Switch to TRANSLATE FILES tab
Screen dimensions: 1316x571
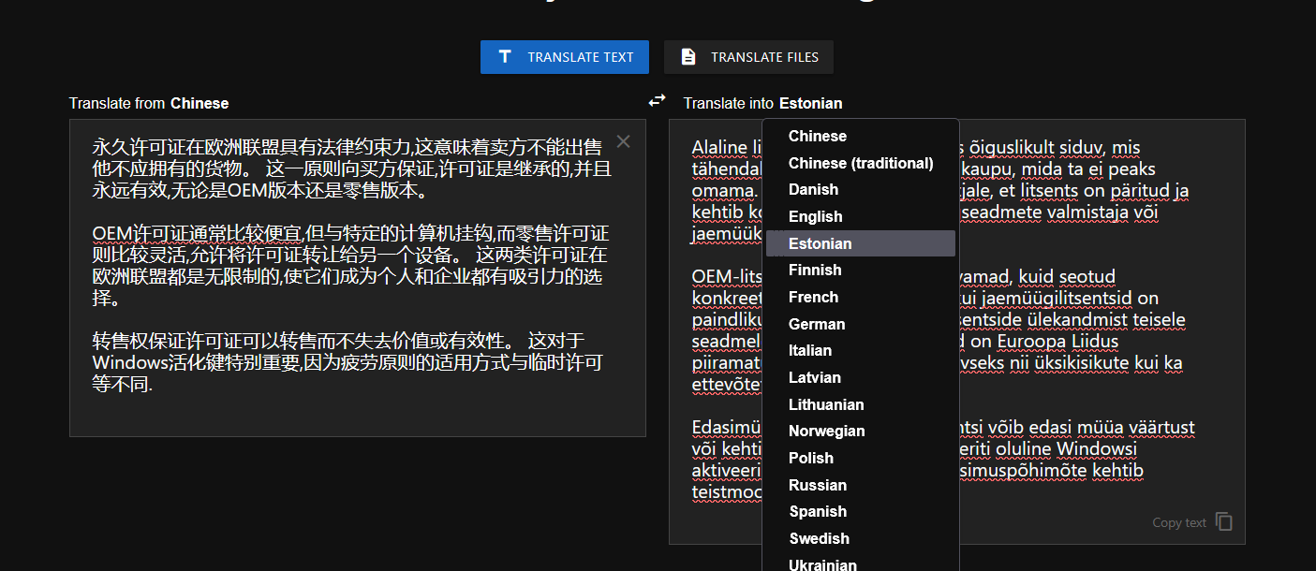point(748,57)
